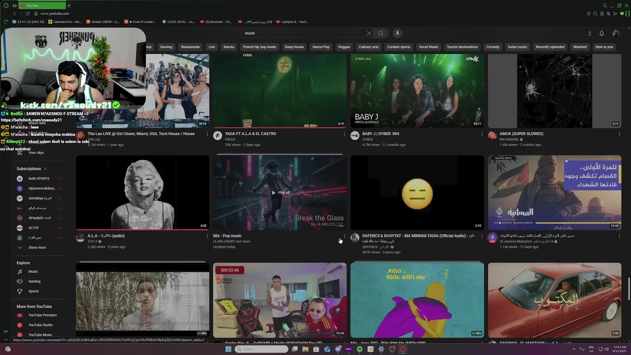Click the page vertical scrollbar thumb
This screenshot has width=631, height=355.
(629, 287)
